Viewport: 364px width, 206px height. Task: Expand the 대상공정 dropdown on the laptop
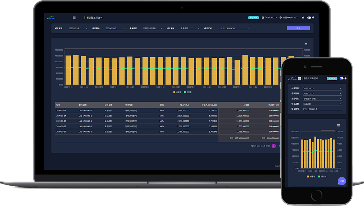tap(190, 28)
